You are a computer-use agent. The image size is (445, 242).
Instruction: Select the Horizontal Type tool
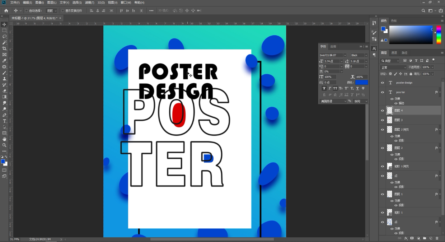tap(4, 121)
